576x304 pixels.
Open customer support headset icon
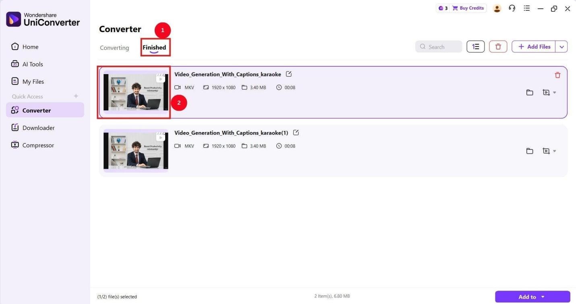[512, 8]
